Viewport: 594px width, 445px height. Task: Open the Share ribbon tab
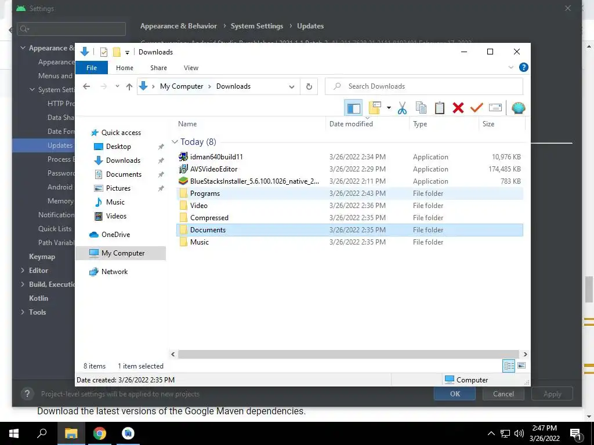[158, 68]
